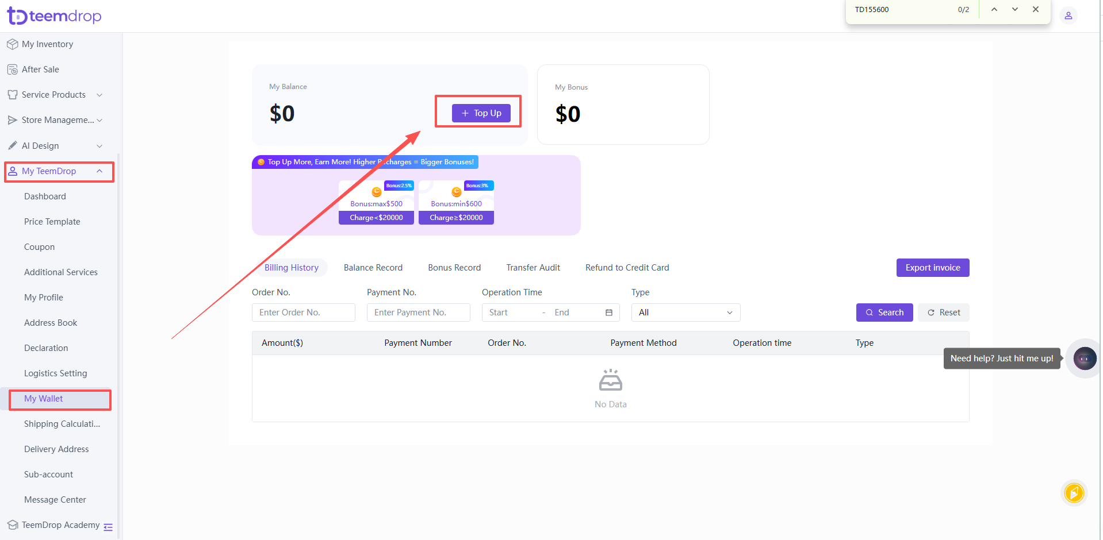Image resolution: width=1103 pixels, height=540 pixels.
Task: Open the Type dropdown
Action: (x=685, y=313)
